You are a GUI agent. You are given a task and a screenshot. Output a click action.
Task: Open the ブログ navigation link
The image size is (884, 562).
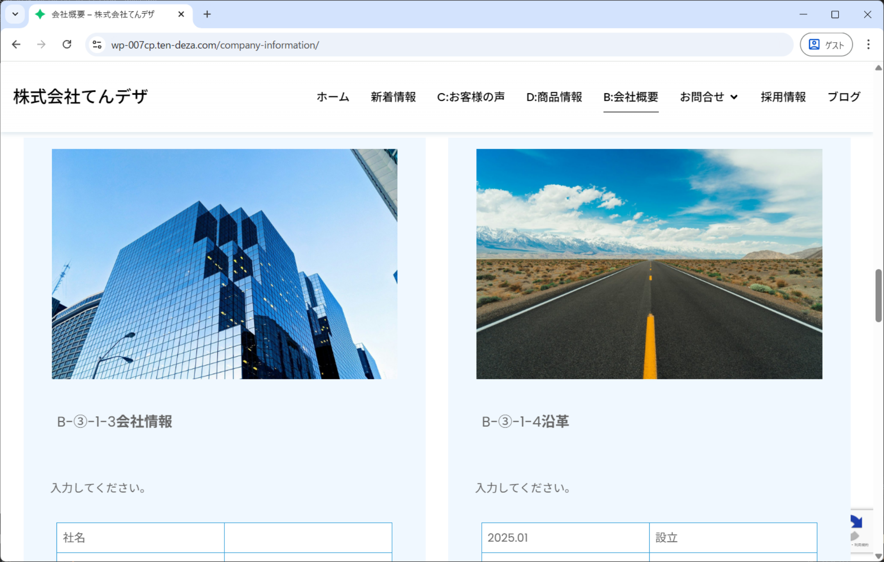coord(843,97)
